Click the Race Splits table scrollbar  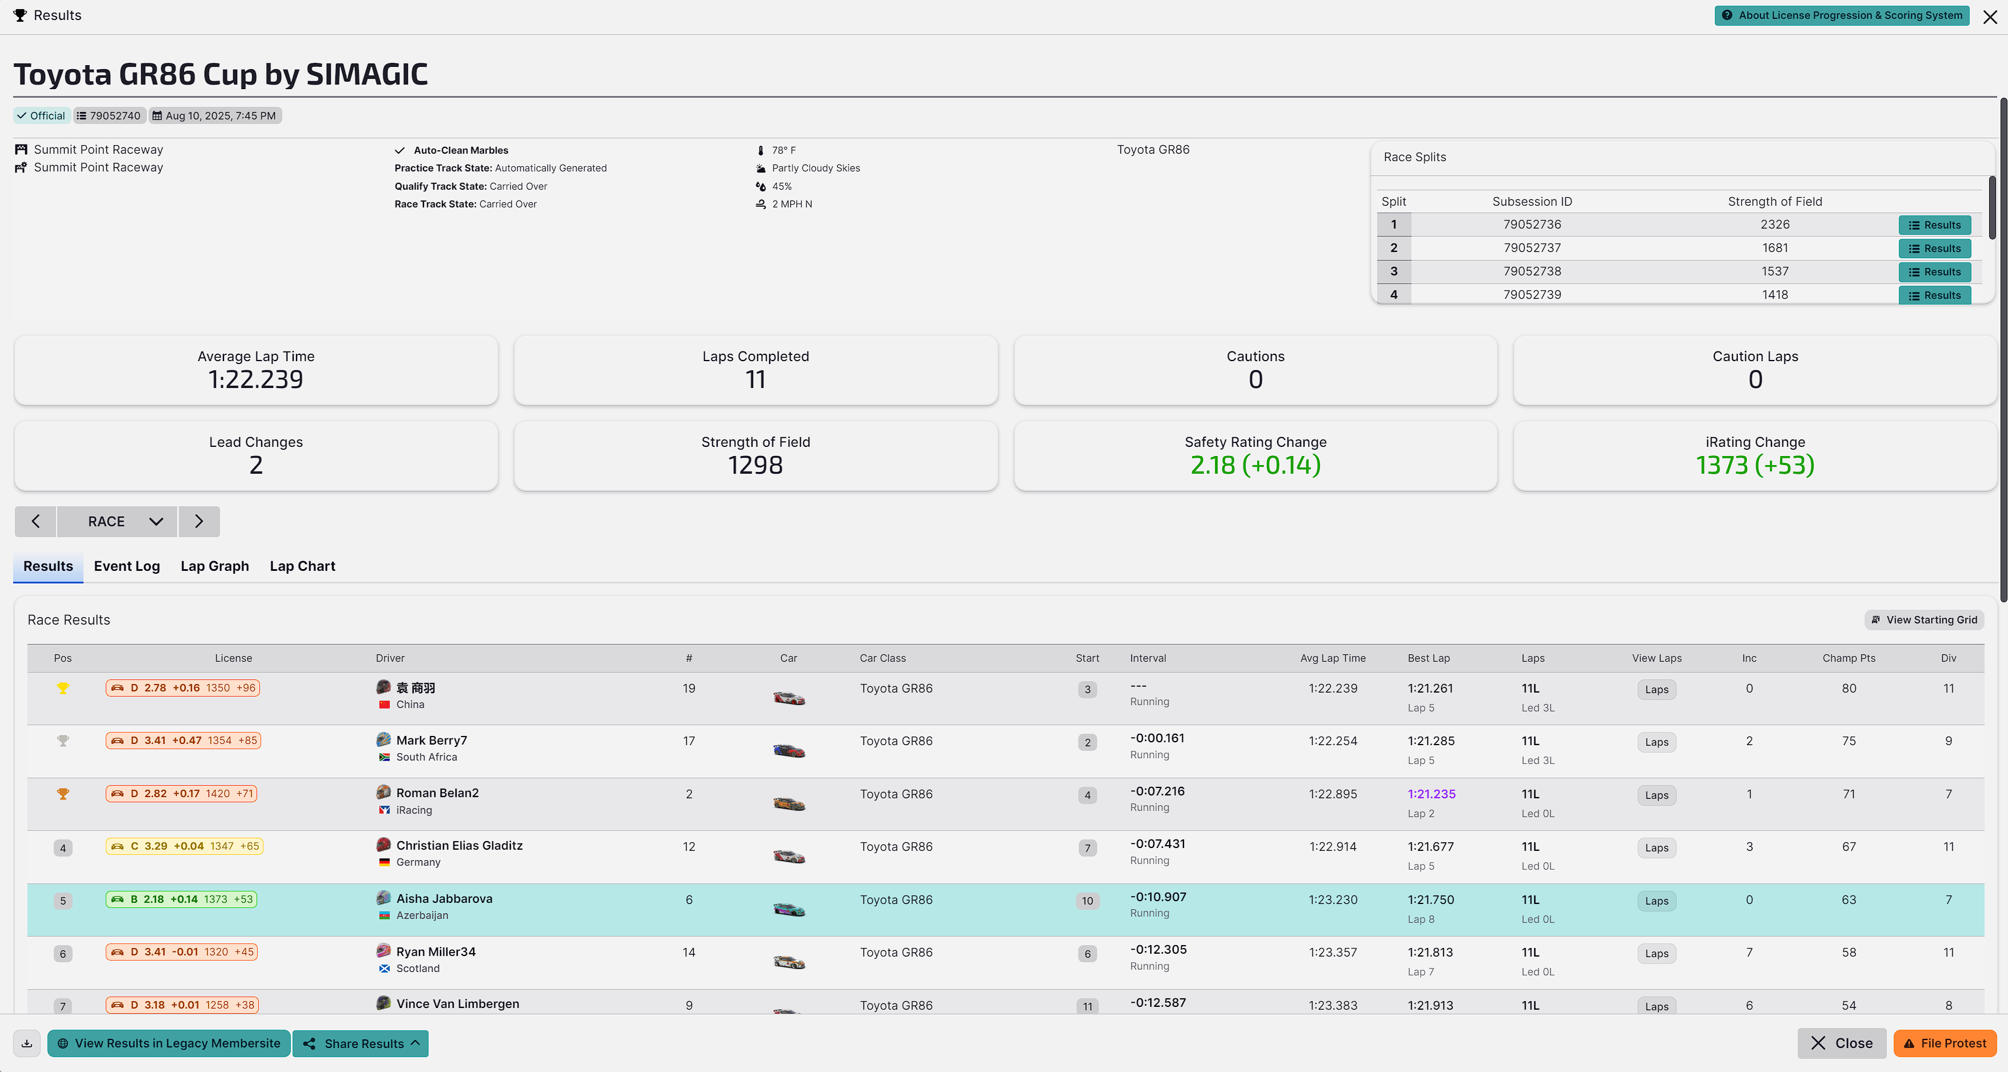[1991, 207]
